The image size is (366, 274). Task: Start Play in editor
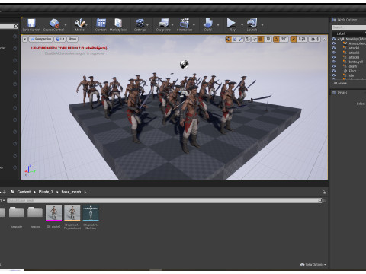pyautogui.click(x=231, y=23)
